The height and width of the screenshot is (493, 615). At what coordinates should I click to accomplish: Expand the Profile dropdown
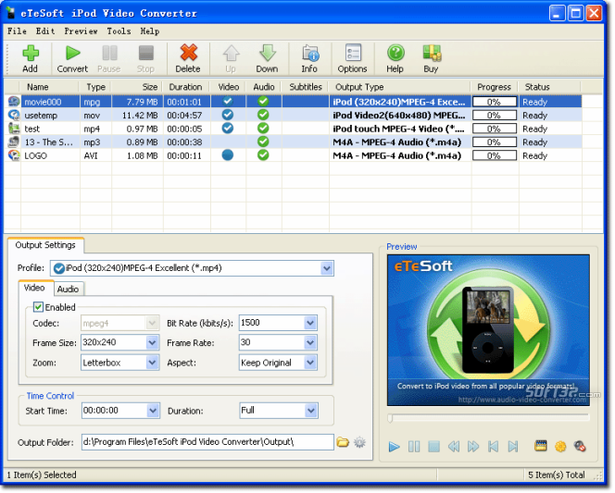[327, 268]
